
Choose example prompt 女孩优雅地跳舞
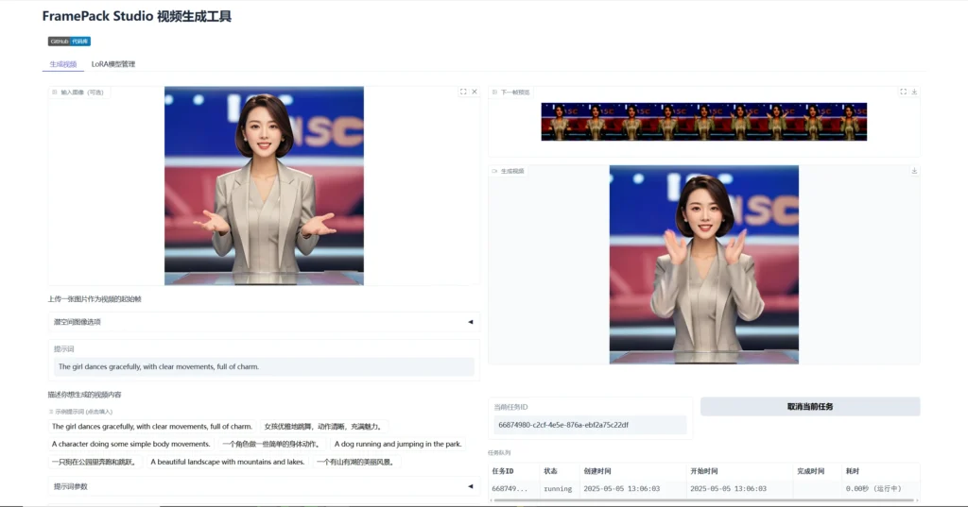click(x=322, y=427)
